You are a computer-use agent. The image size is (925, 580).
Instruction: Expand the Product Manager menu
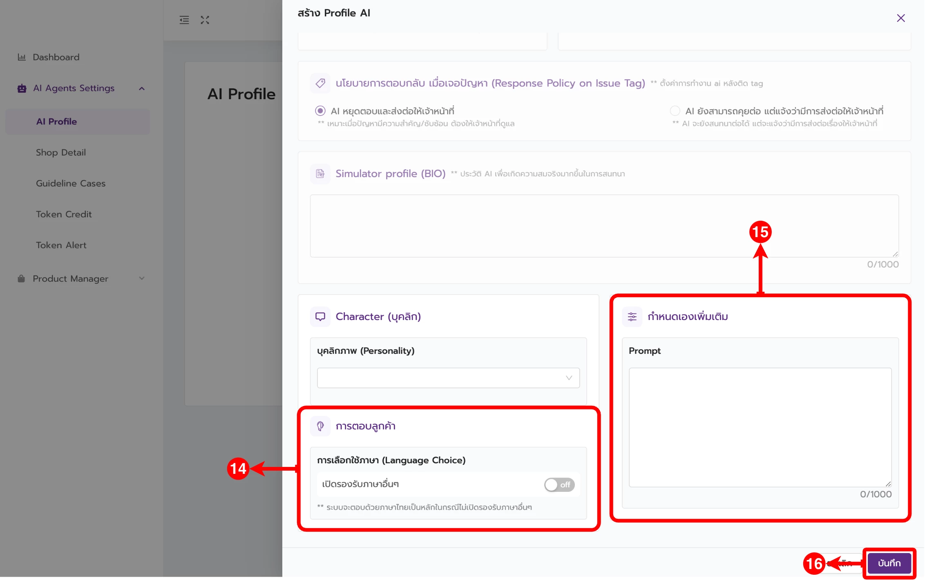point(142,278)
